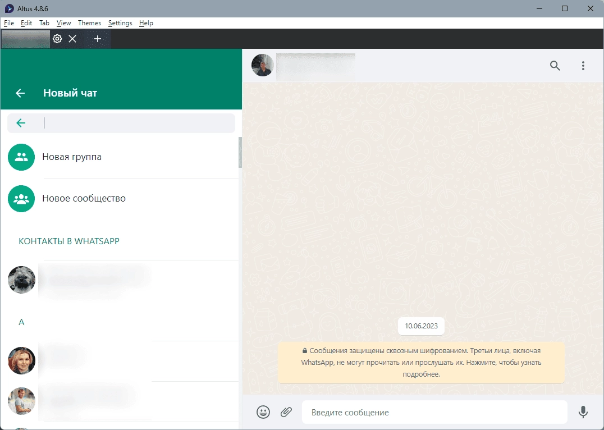604x430 pixels.
Task: Start voice message with microphone icon
Action: tap(583, 412)
